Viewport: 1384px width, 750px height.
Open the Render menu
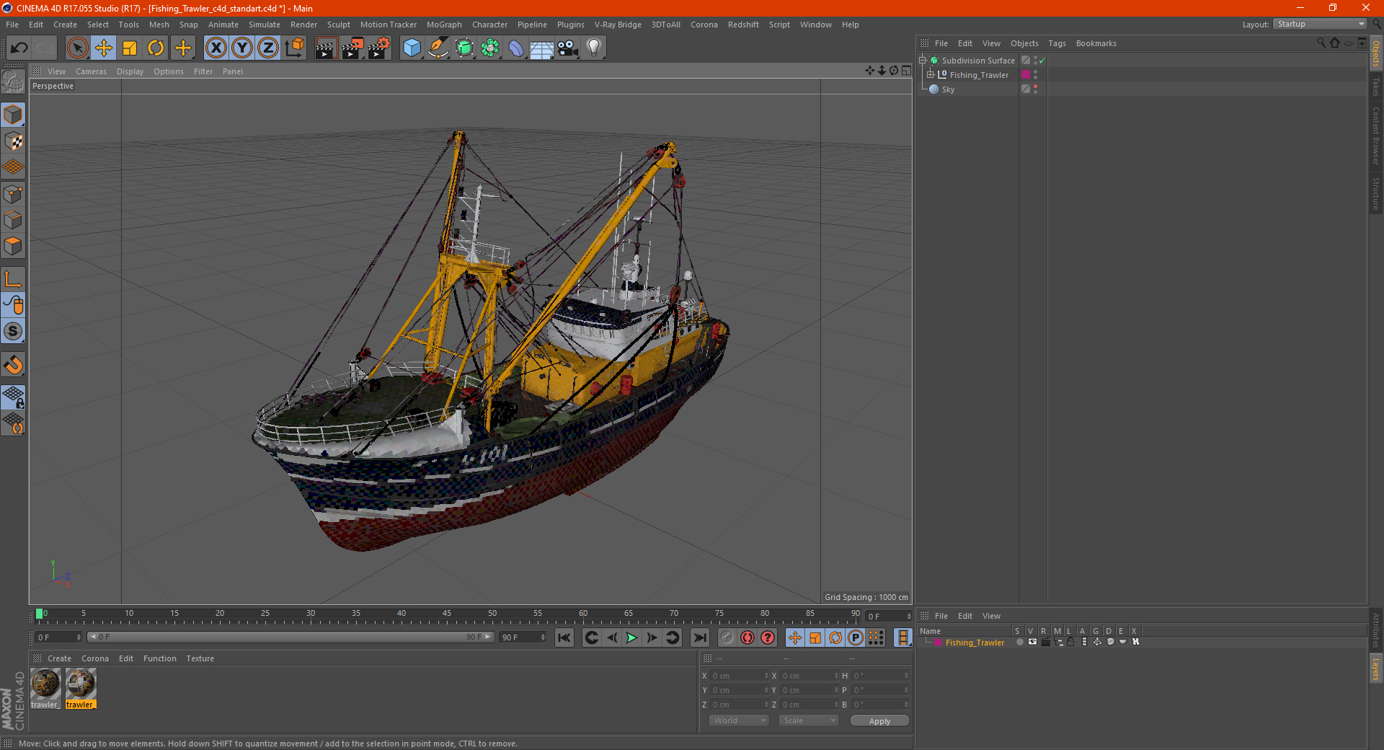pos(303,25)
